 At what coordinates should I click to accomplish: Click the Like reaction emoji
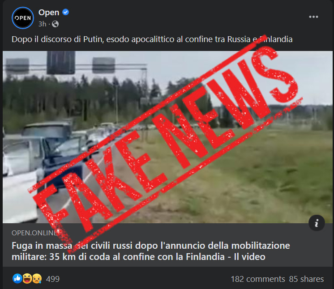tap(17, 279)
